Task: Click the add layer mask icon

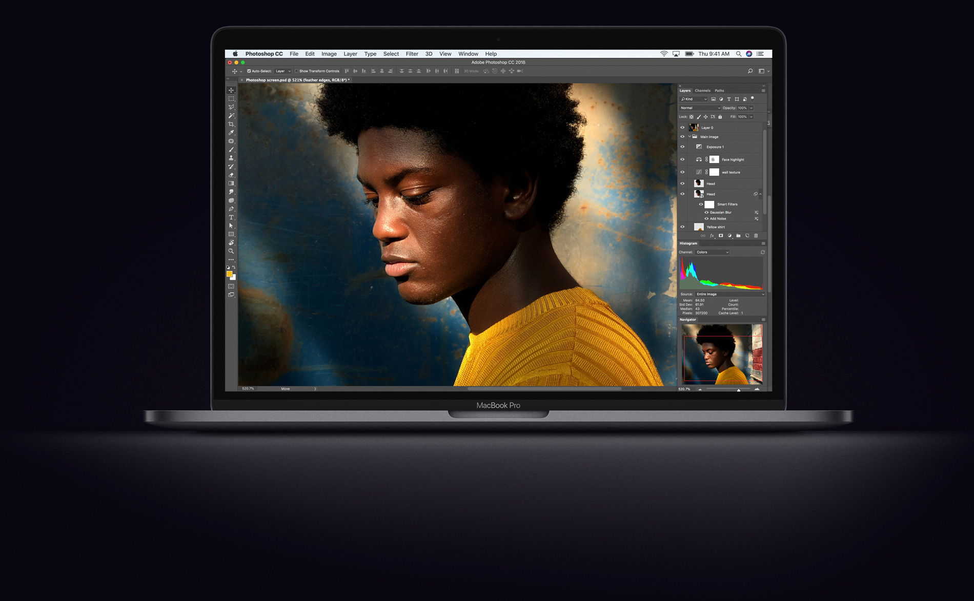Action: tap(721, 236)
